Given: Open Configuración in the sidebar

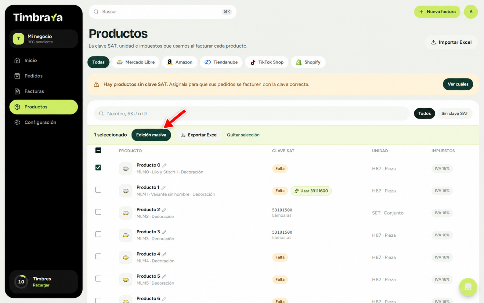Looking at the screenshot, I should [44, 122].
